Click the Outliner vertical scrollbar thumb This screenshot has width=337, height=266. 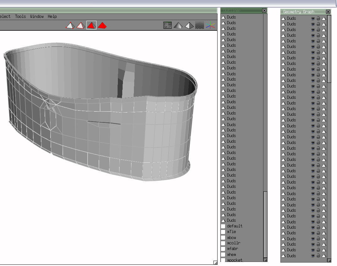point(265,224)
